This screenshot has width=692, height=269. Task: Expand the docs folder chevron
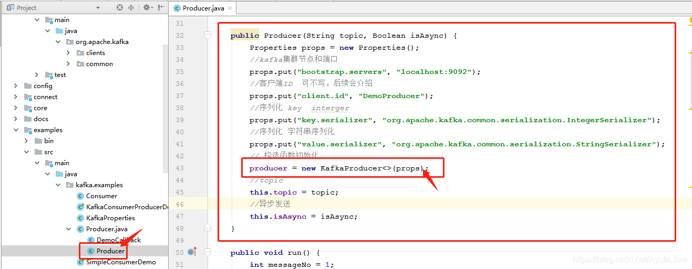tap(16, 119)
